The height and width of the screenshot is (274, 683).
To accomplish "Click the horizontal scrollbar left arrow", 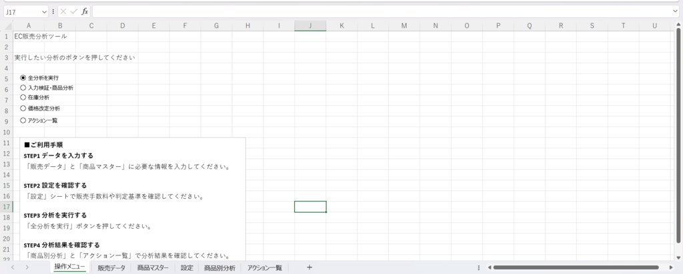I will (490, 267).
